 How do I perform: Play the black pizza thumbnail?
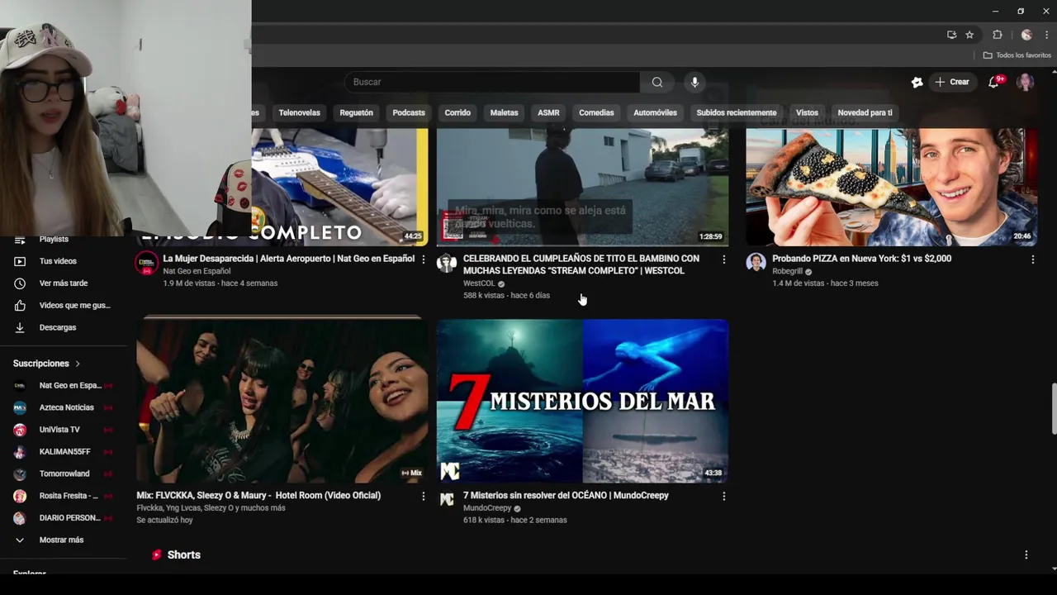point(891,187)
